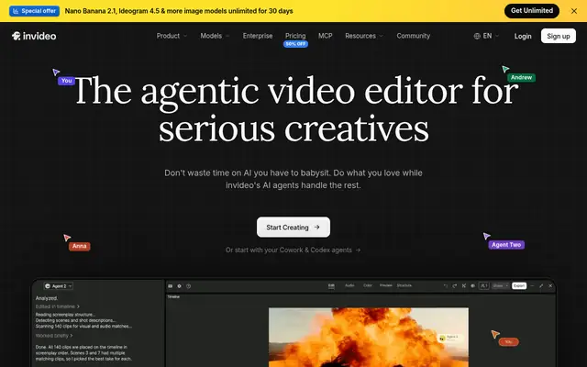
Task: Expand the Worked briefly section
Action: [54, 336]
